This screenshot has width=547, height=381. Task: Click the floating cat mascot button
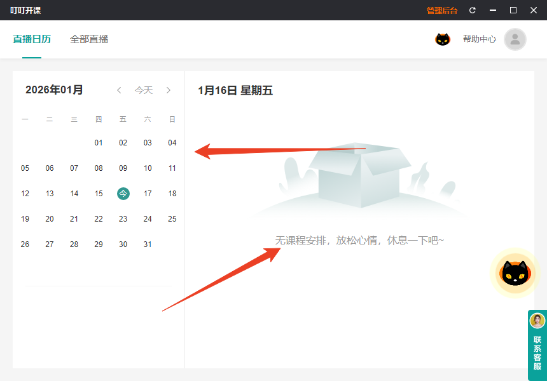tap(515, 273)
